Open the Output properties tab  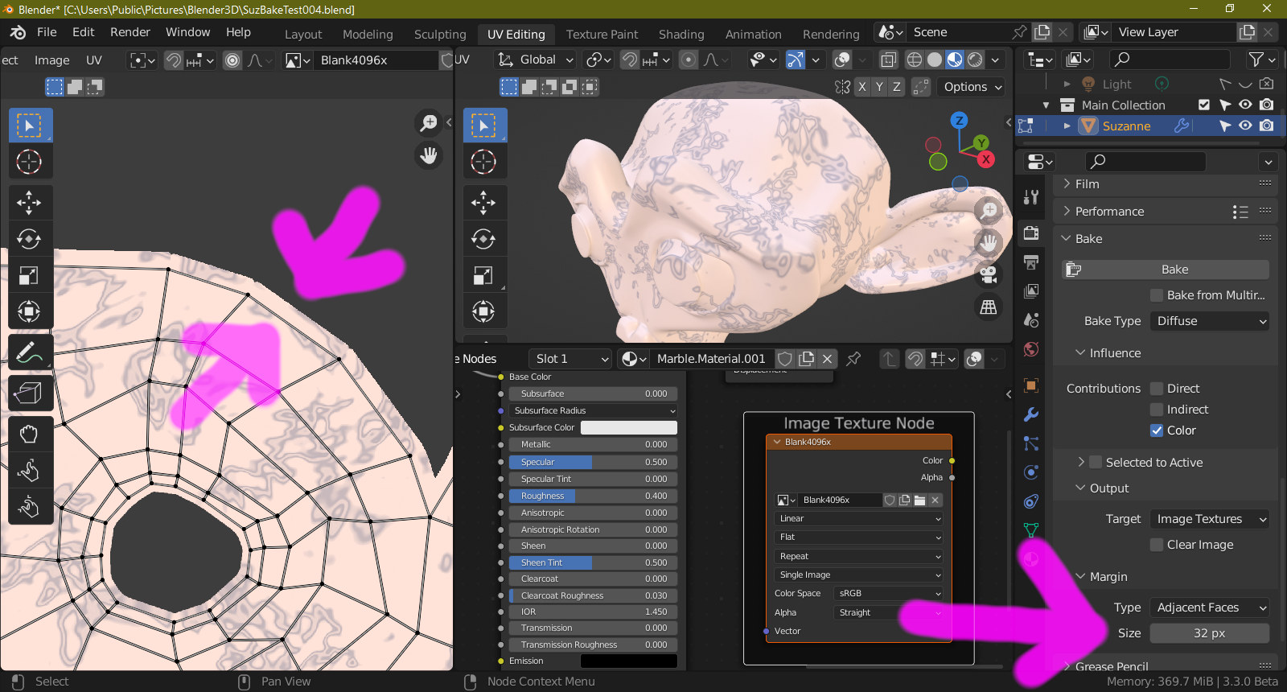(x=1031, y=262)
